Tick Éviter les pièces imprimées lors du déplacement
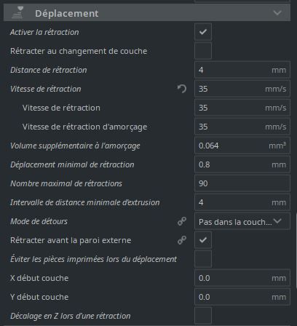297x326 pixels. click(203, 259)
